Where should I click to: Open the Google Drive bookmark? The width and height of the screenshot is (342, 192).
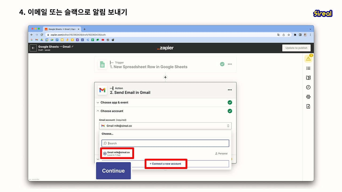point(42,40)
